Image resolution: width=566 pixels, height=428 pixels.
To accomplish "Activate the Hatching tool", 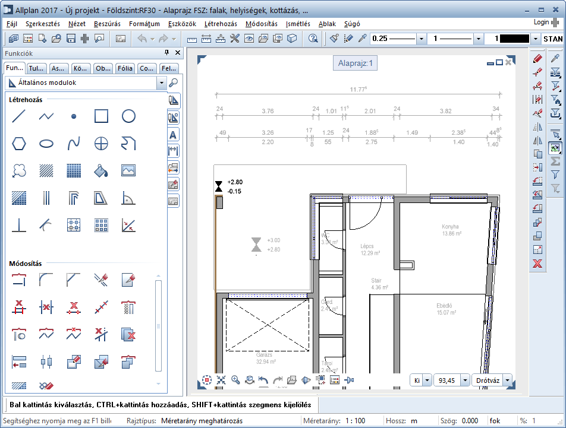I will pyautogui.click(x=46, y=171).
